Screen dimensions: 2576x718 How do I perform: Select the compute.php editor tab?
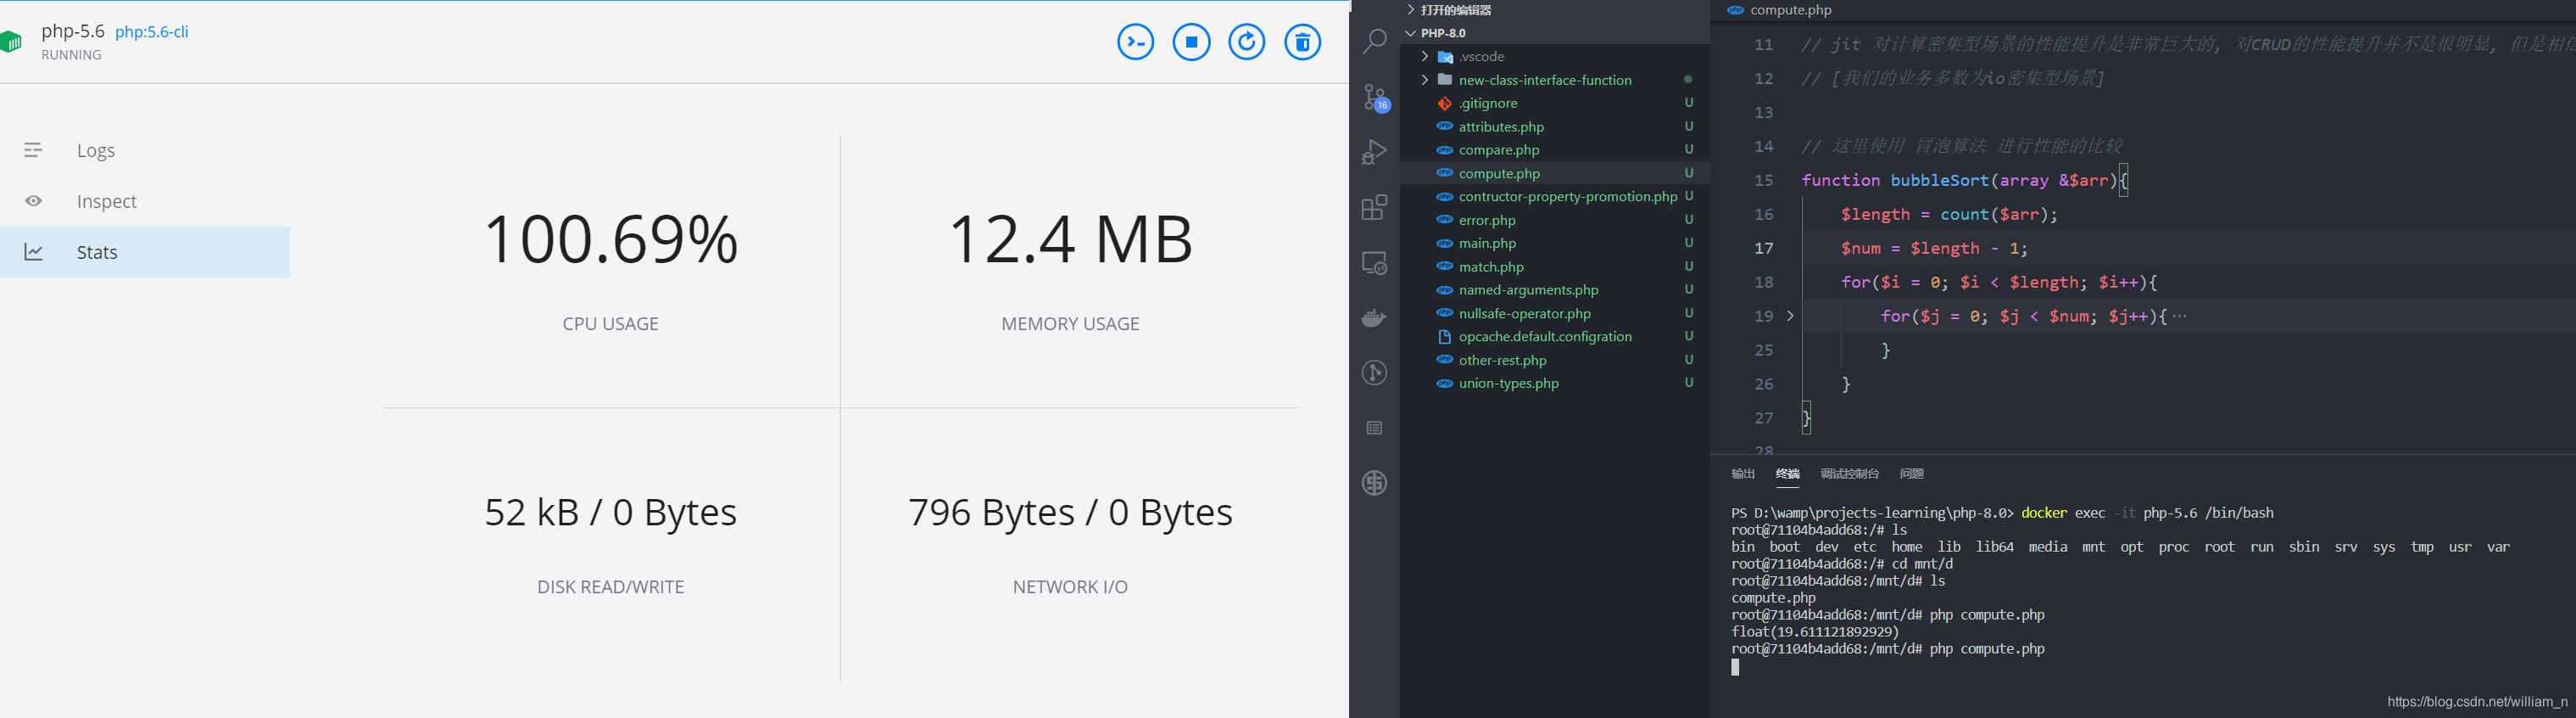tap(1780, 10)
